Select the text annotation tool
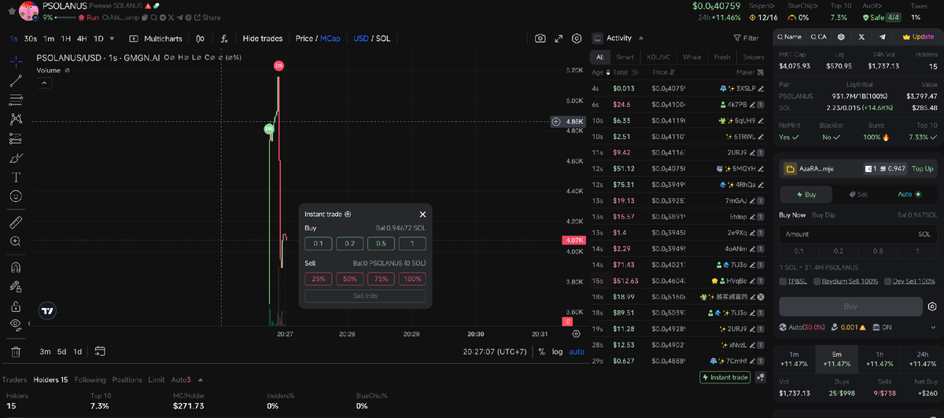The height and width of the screenshot is (418, 944). [16, 177]
